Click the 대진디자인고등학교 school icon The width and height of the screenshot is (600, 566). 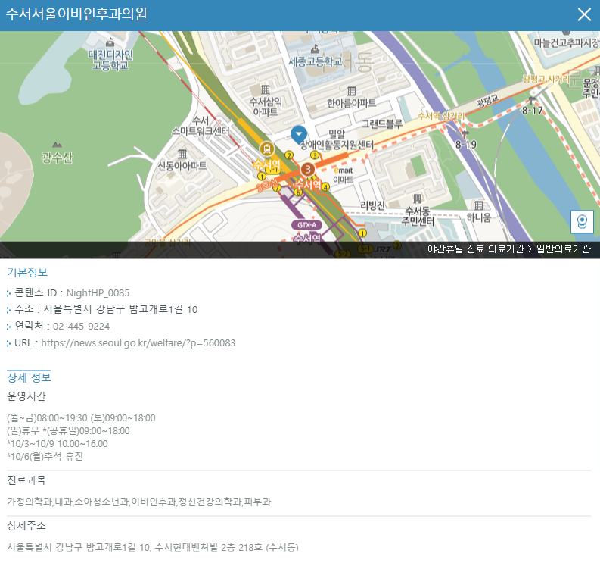[x=110, y=42]
